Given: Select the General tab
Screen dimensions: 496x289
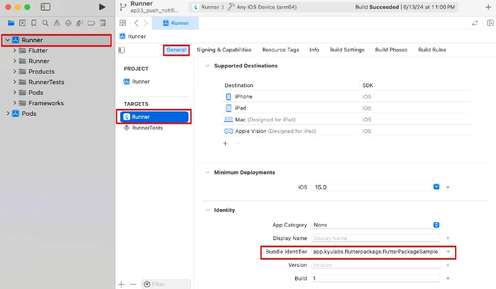Looking at the screenshot, I should pyautogui.click(x=176, y=50).
